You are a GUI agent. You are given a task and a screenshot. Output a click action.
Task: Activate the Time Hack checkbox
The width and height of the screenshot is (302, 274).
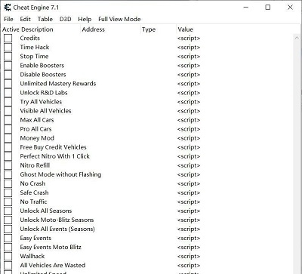8,48
